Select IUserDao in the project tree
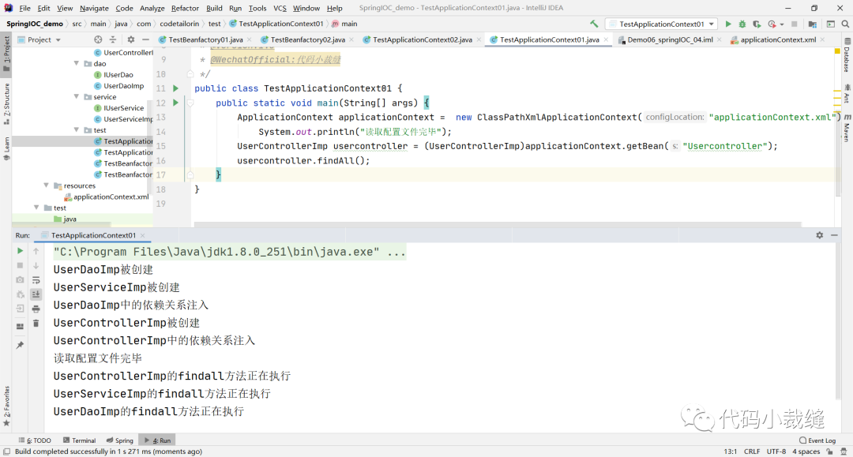853x457 pixels. tap(118, 74)
